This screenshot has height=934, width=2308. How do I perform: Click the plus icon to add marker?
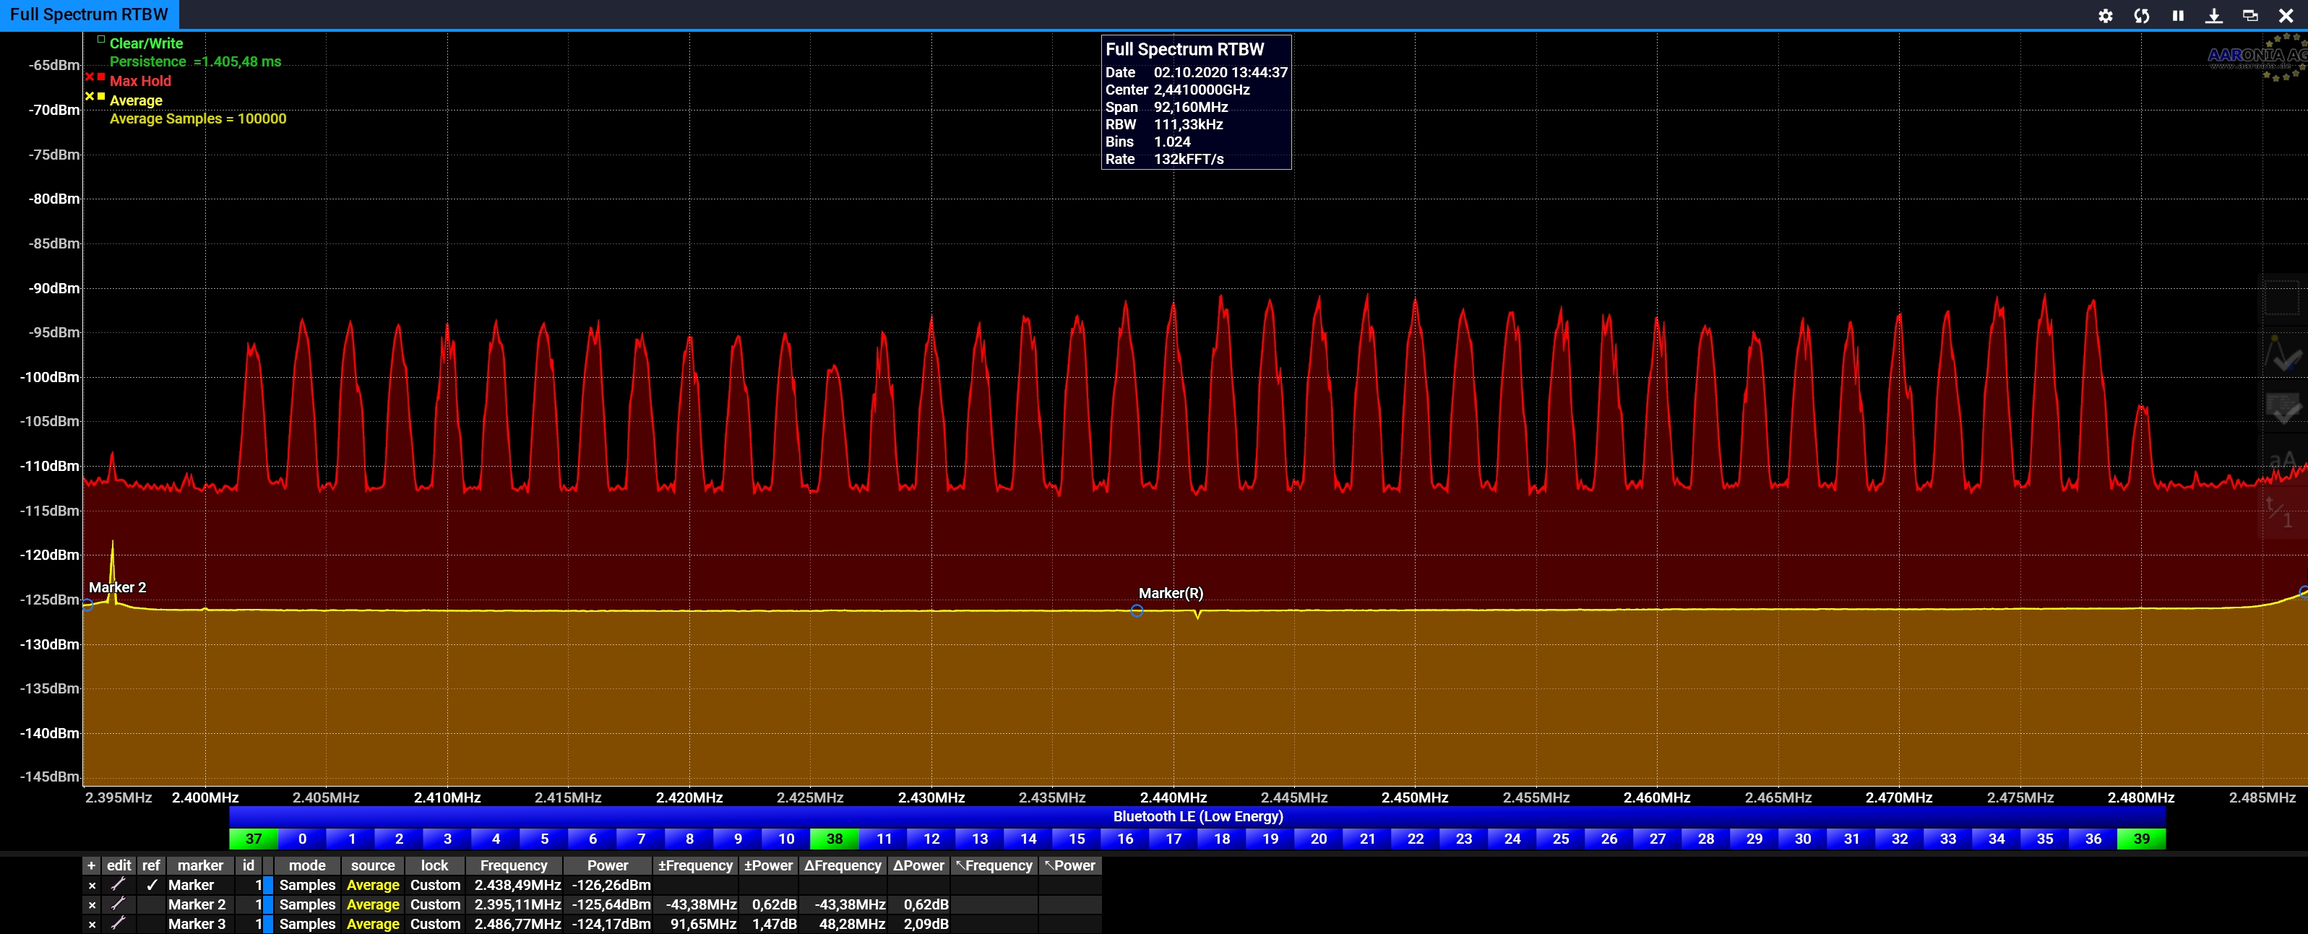91,866
